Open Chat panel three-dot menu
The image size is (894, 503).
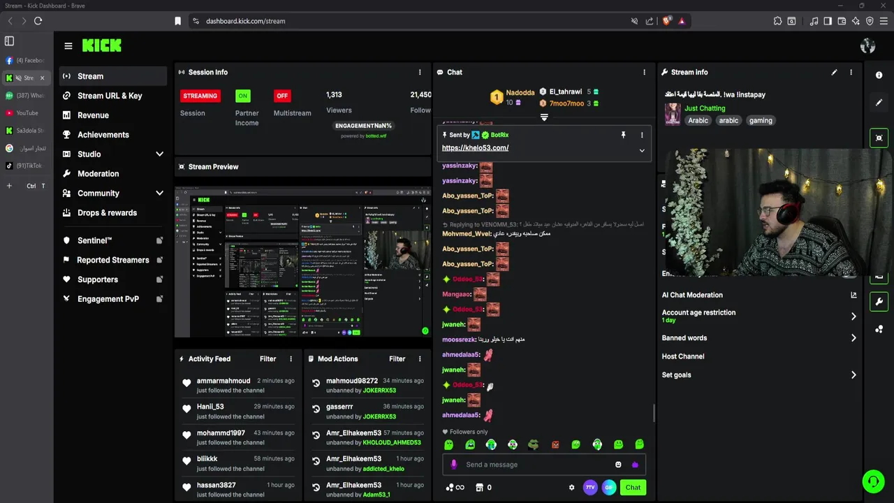644,72
